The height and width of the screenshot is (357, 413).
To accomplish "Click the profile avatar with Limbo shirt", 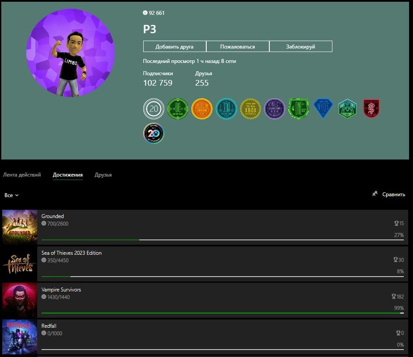I will click(x=71, y=52).
